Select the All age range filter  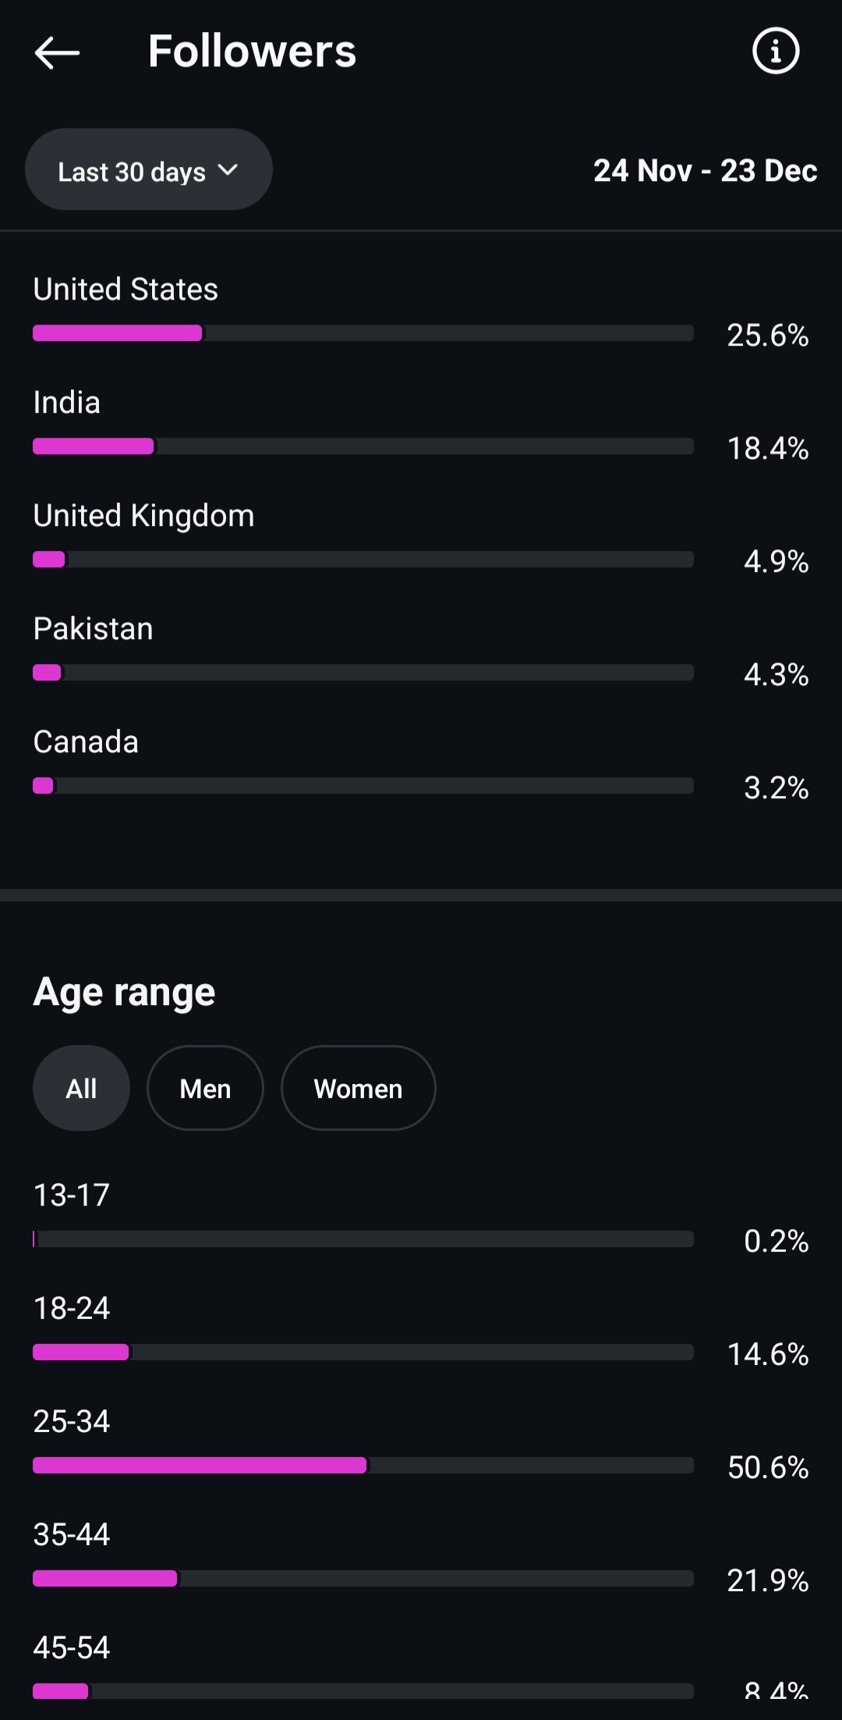[x=81, y=1088]
